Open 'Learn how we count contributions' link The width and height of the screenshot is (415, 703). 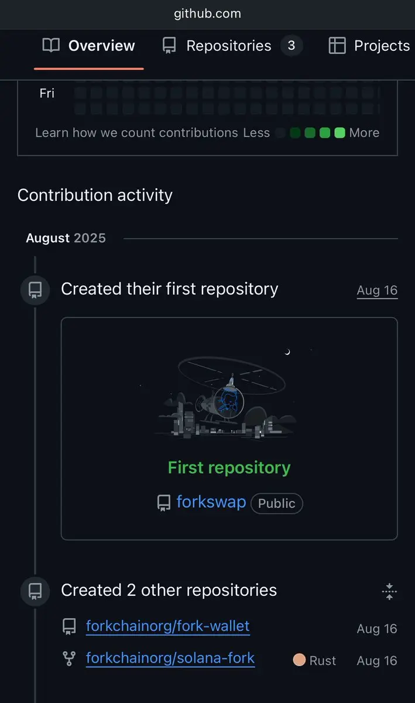[136, 132]
